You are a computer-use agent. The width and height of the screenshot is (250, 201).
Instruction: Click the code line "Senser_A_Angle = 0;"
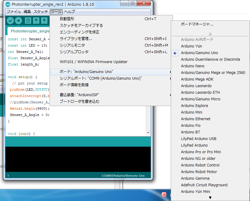[30, 115]
